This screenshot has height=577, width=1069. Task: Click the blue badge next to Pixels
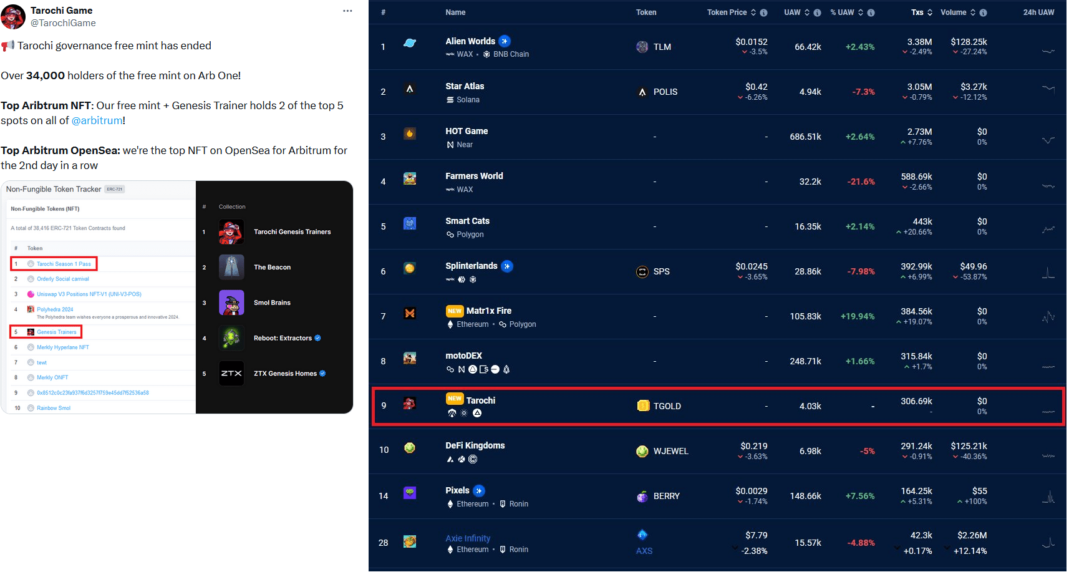click(x=479, y=491)
